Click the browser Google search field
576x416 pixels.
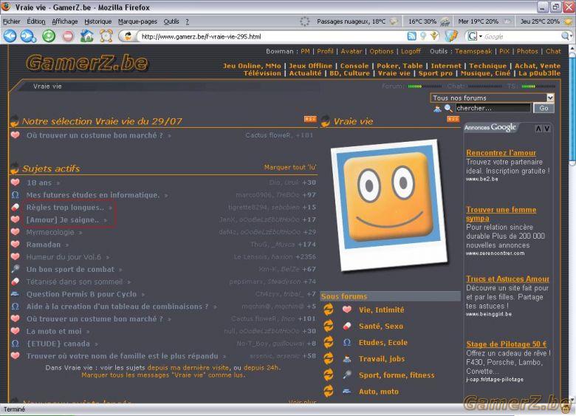pyautogui.click(x=521, y=36)
